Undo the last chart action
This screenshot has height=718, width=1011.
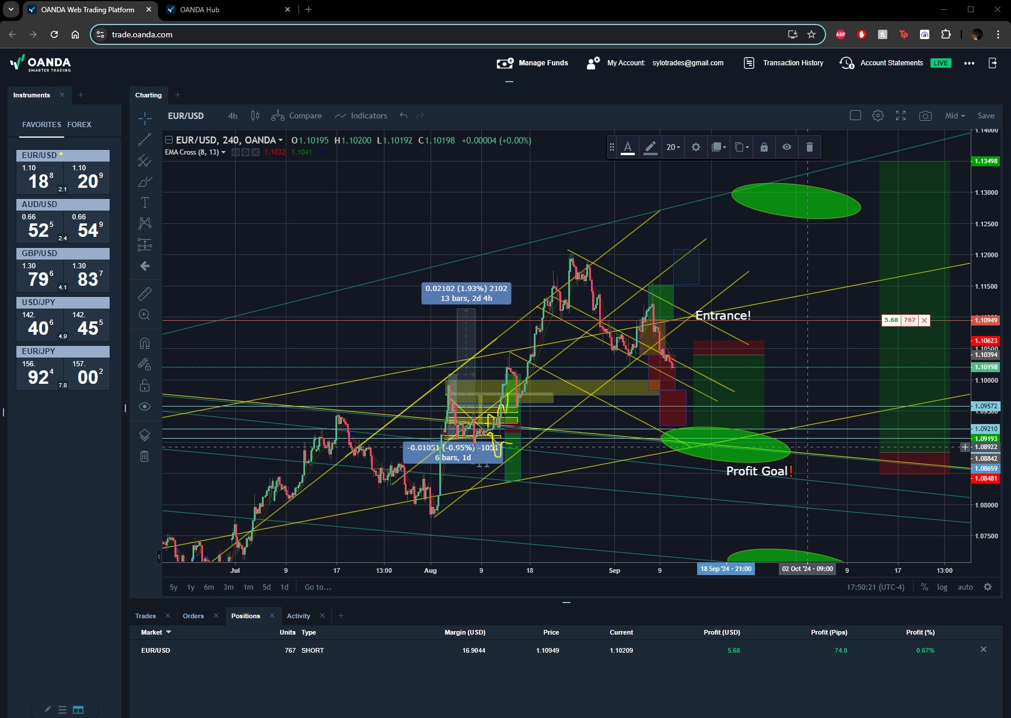403,115
